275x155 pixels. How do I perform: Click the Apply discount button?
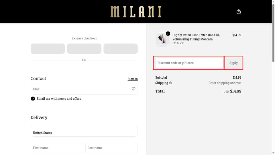pos(233,63)
